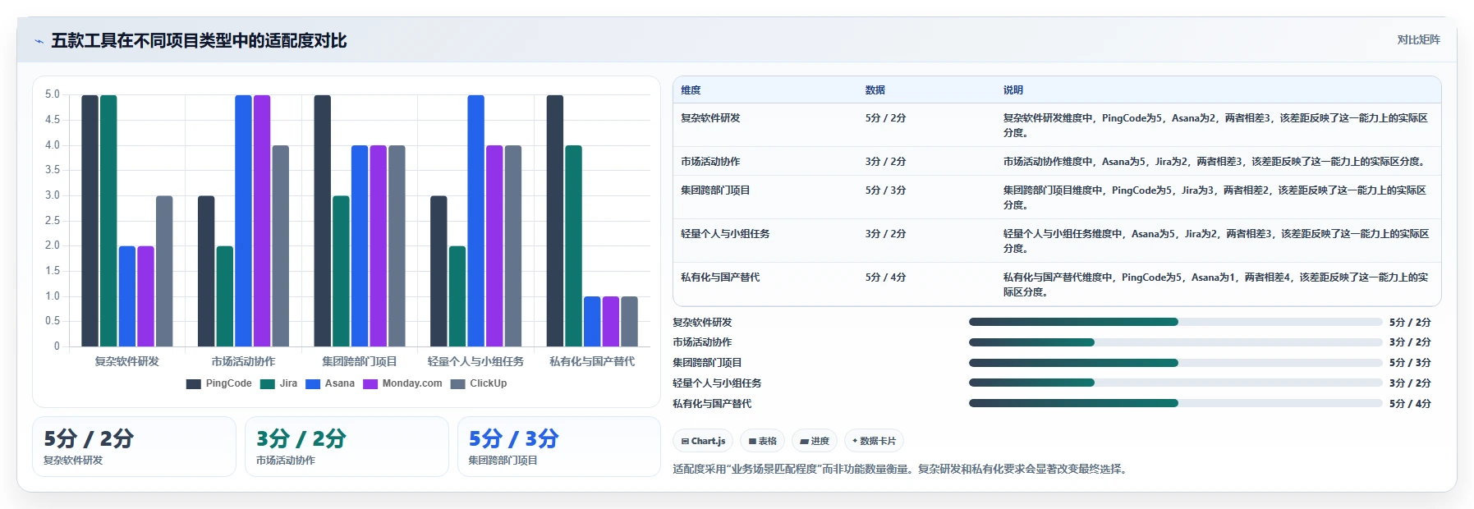The height and width of the screenshot is (509, 1474).
Task: Click the 集团跨部门项目 table row label
Action: (715, 190)
